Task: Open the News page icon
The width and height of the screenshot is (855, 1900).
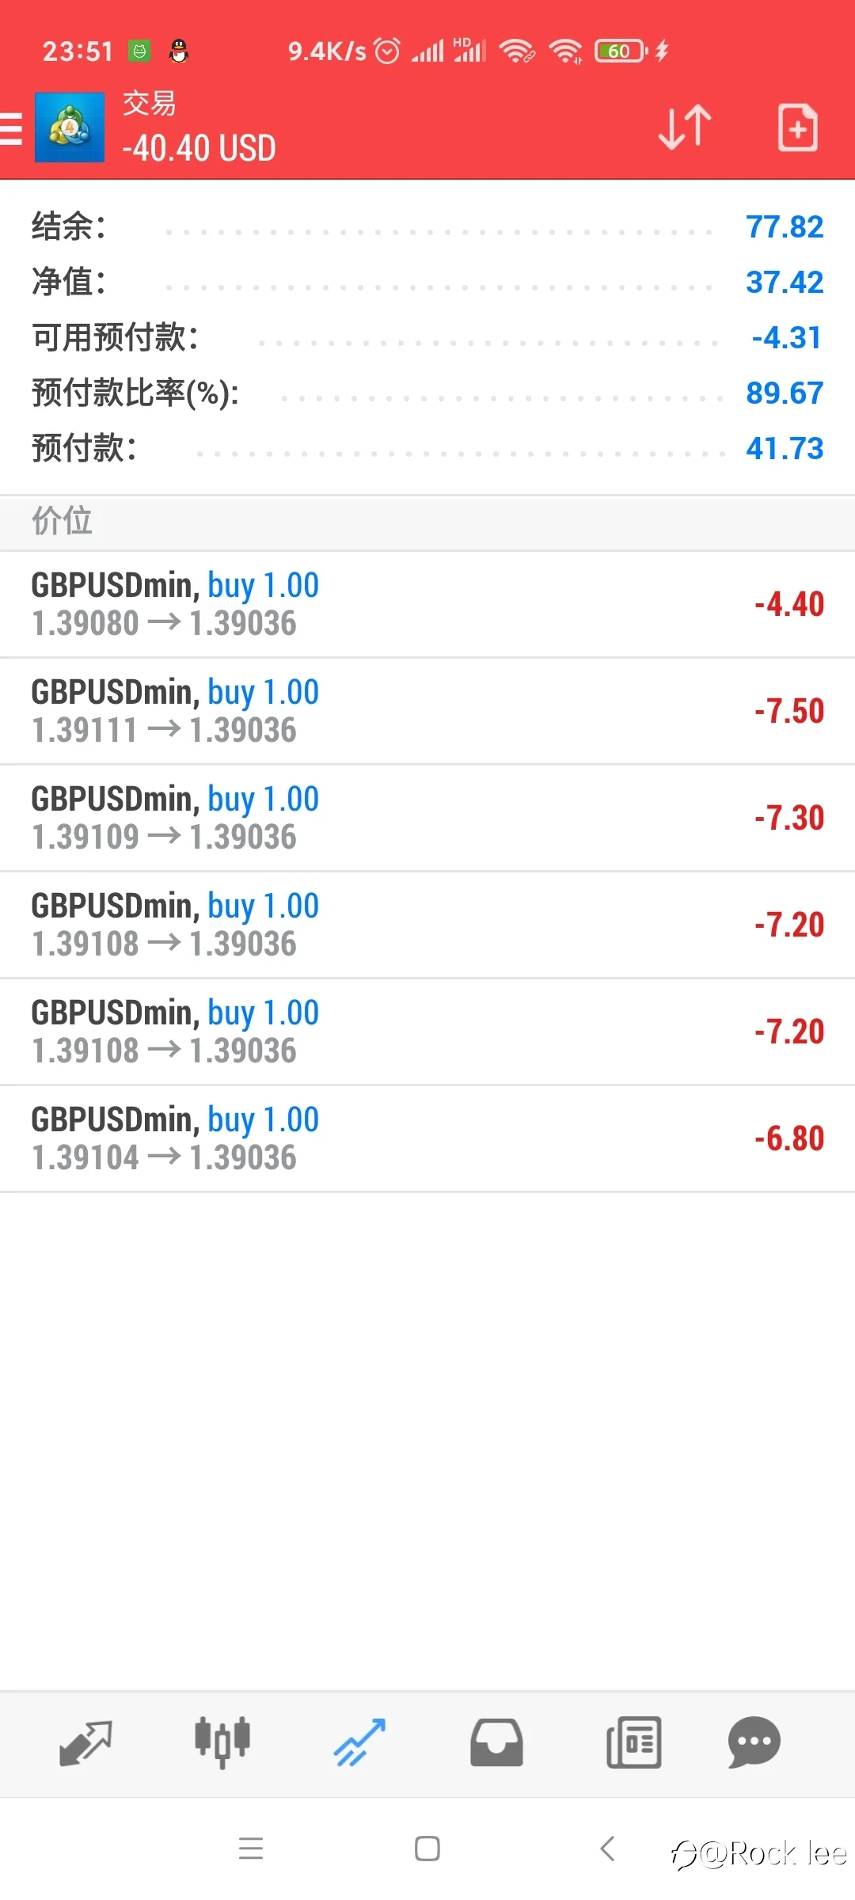Action: [633, 1742]
